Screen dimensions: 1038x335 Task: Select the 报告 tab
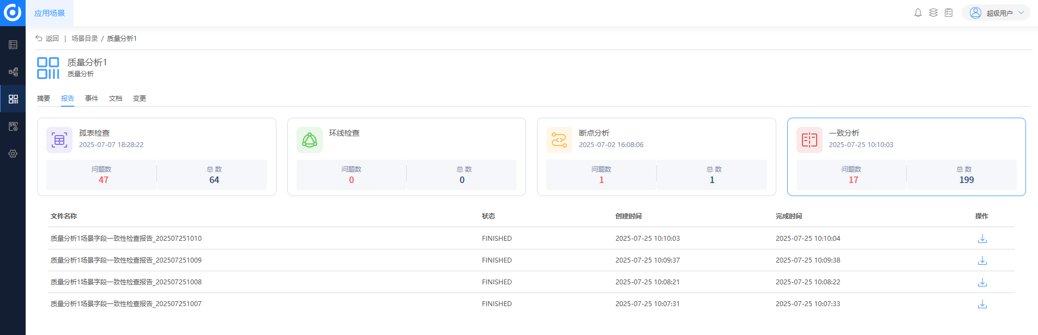(x=68, y=99)
